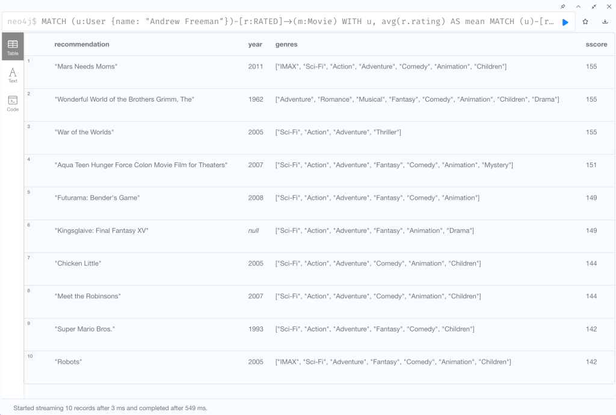This screenshot has height=415, width=616.
Task: Click sscore 144 in the Chicken Little row
Action: click(x=591, y=263)
